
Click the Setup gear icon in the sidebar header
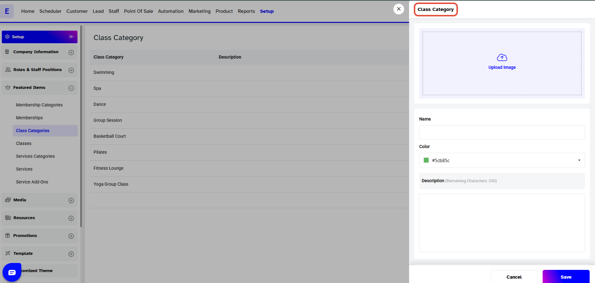tap(7, 37)
